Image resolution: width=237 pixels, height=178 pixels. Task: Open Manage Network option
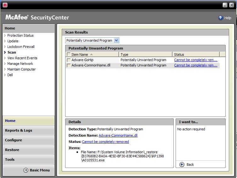click(20, 64)
